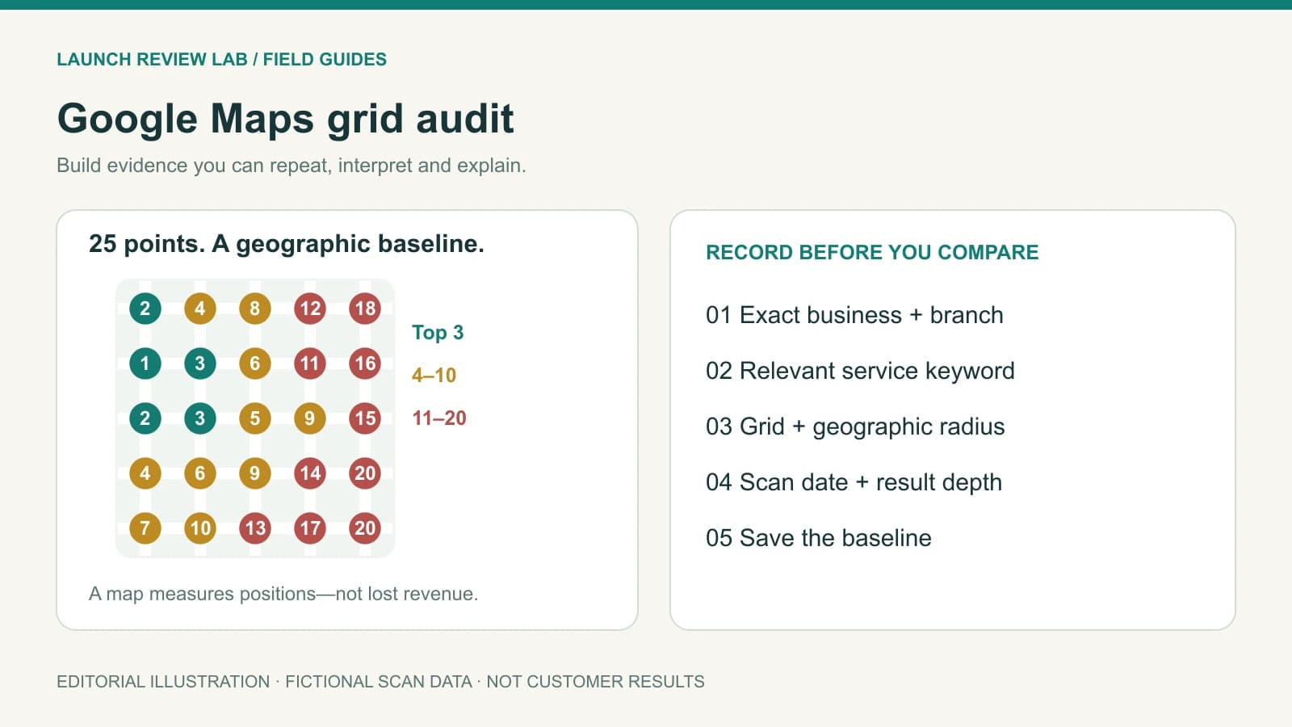Screen dimensions: 1292x727
Task: Click the green grid point numbered 1
Action: point(145,363)
